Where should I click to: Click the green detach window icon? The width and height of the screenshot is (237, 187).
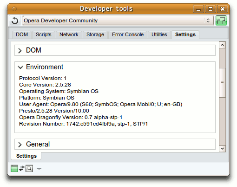(221, 20)
